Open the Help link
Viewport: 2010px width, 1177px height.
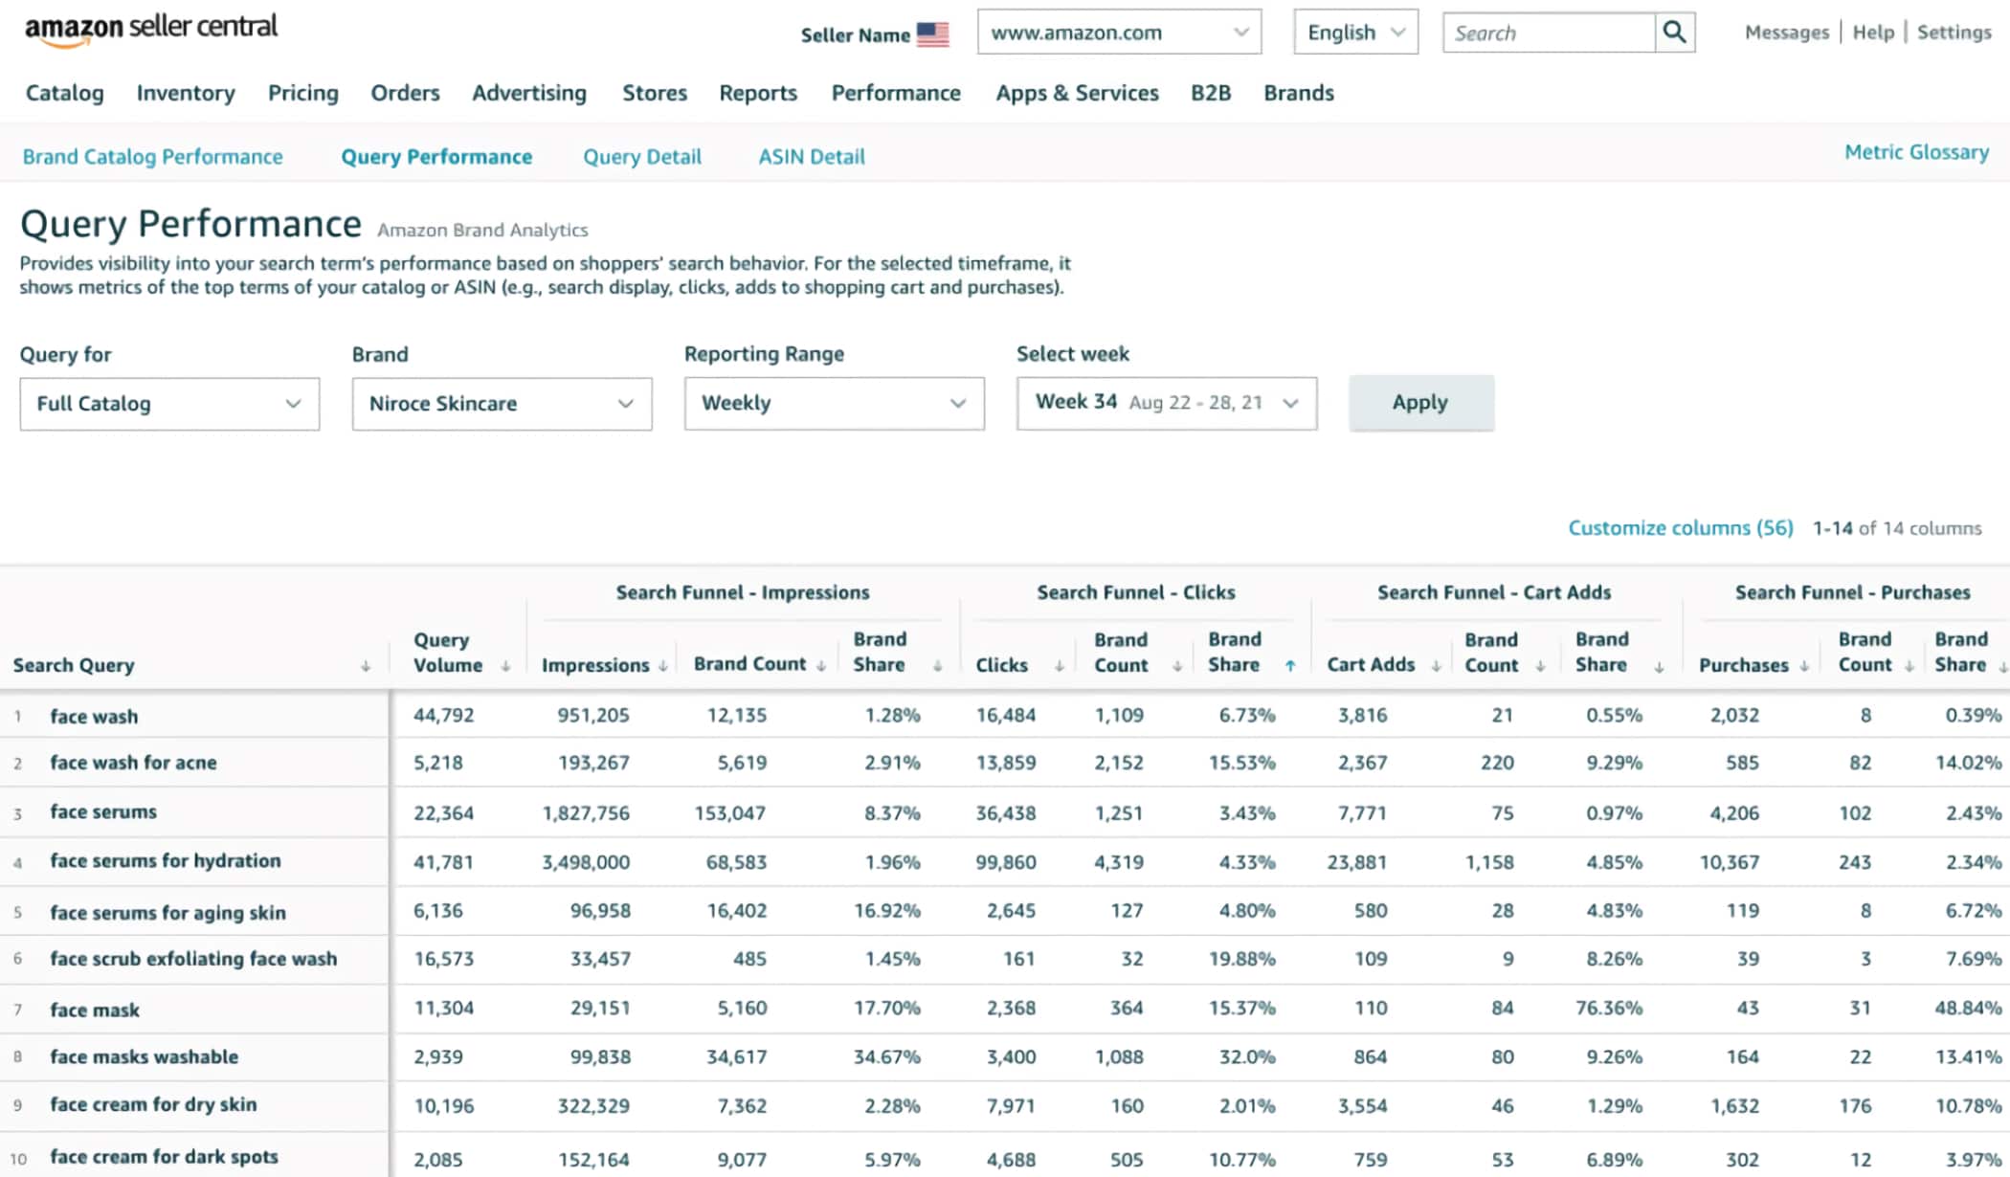pos(1873,33)
